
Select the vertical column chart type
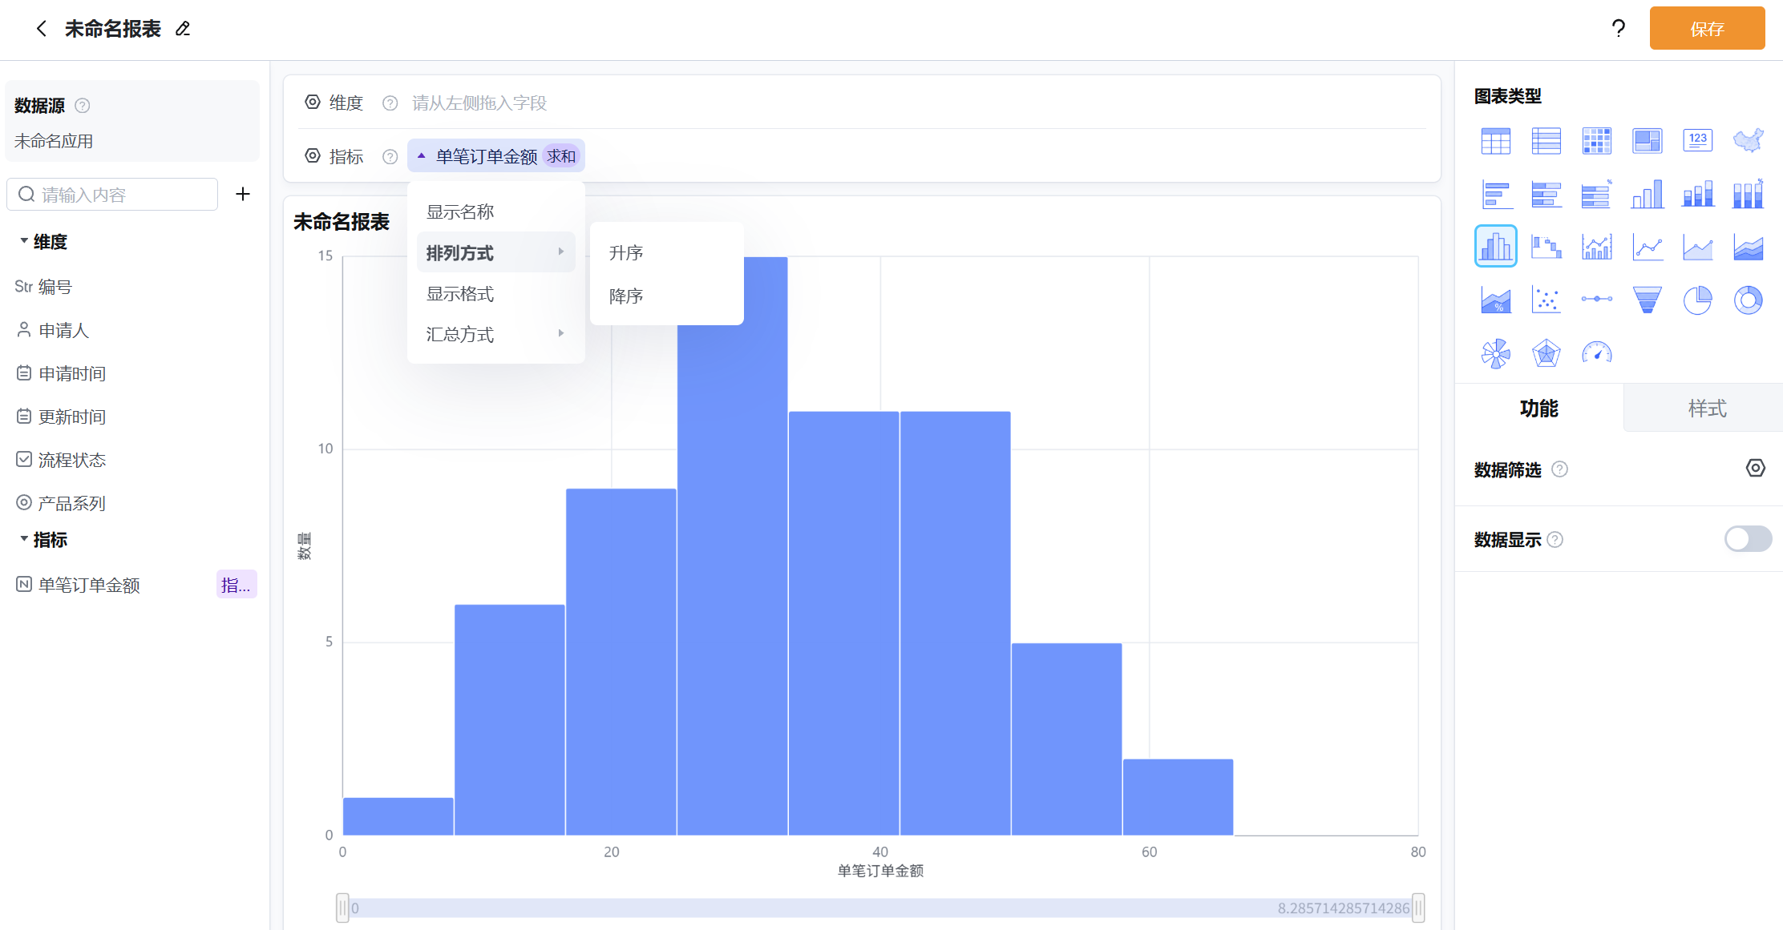tap(1647, 194)
